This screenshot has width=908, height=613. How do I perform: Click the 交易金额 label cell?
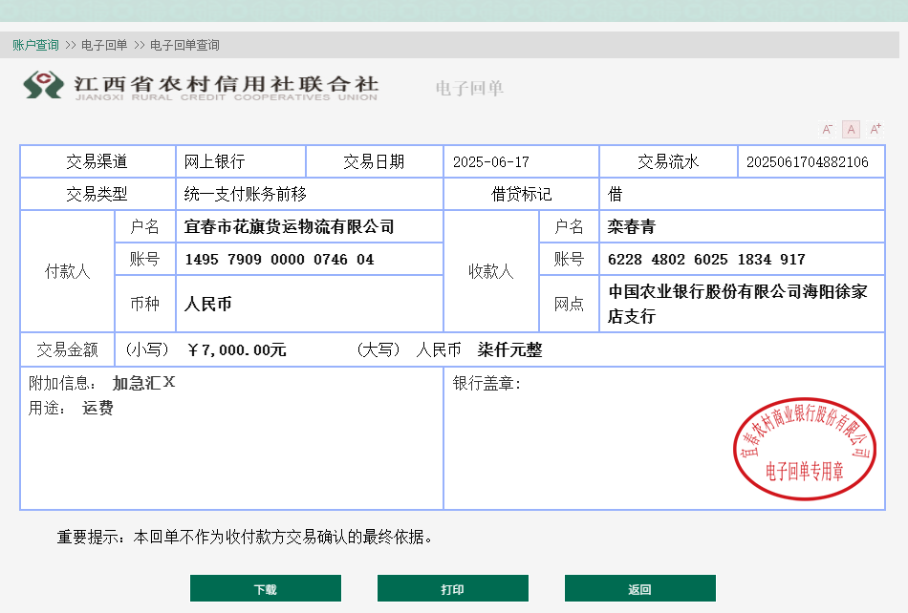point(67,349)
